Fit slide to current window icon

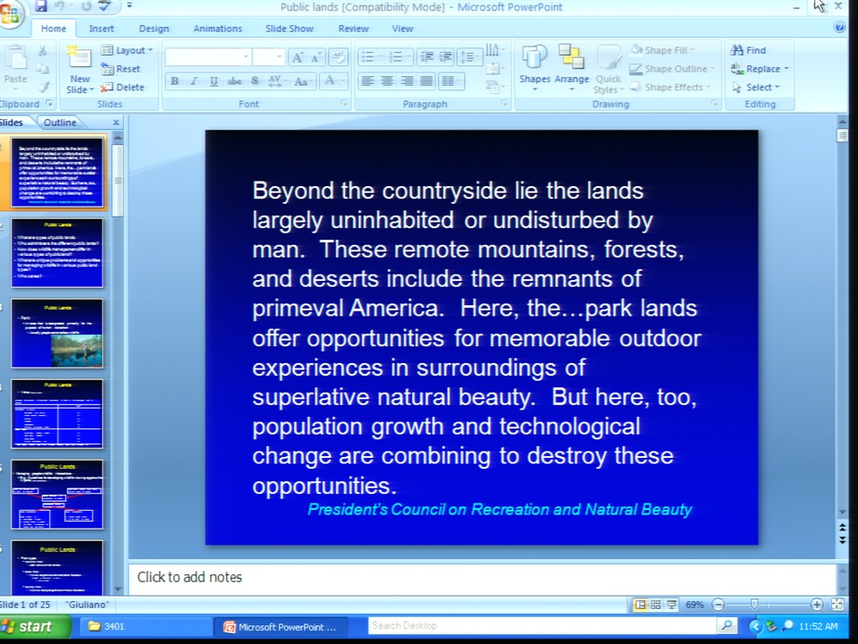pos(837,604)
